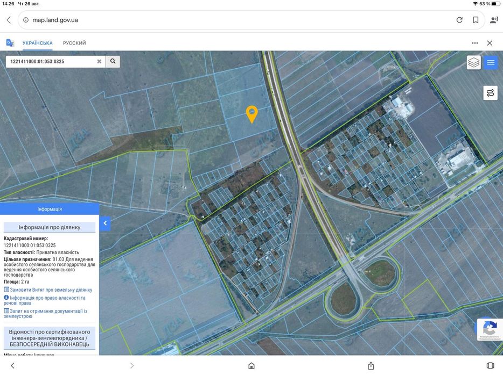Switch translation to УКРАЇНСЬКА tab
This screenshot has width=503, height=376.
pyautogui.click(x=38, y=43)
